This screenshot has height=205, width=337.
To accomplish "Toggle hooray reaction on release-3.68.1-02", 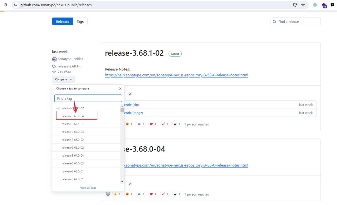I will tap(141, 124).
